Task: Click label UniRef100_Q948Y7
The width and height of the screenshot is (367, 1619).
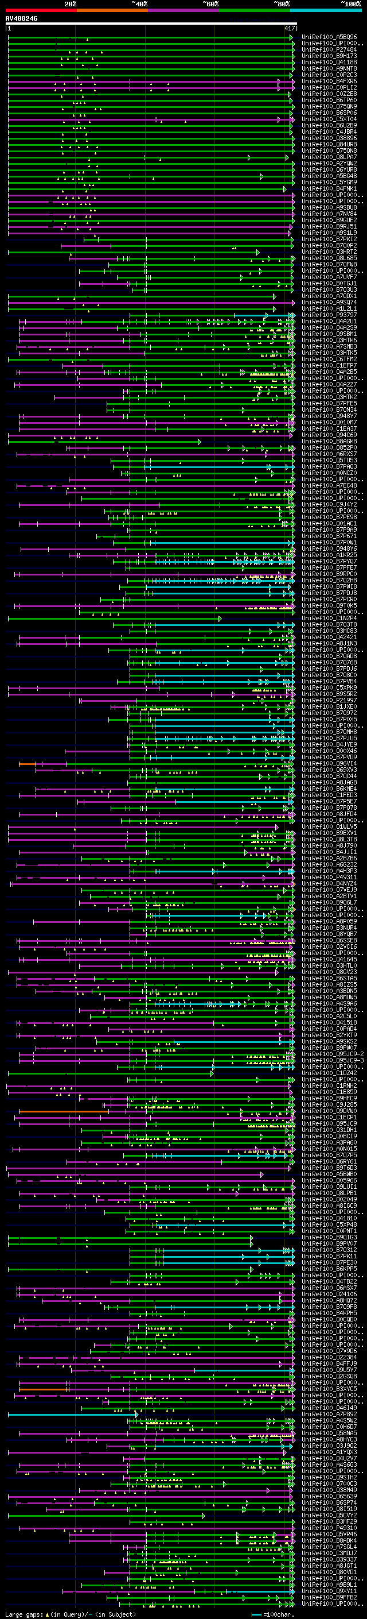Action: 329,416
